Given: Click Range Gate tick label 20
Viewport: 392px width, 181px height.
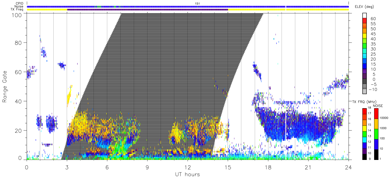Looking at the screenshot, I should click(x=19, y=131).
